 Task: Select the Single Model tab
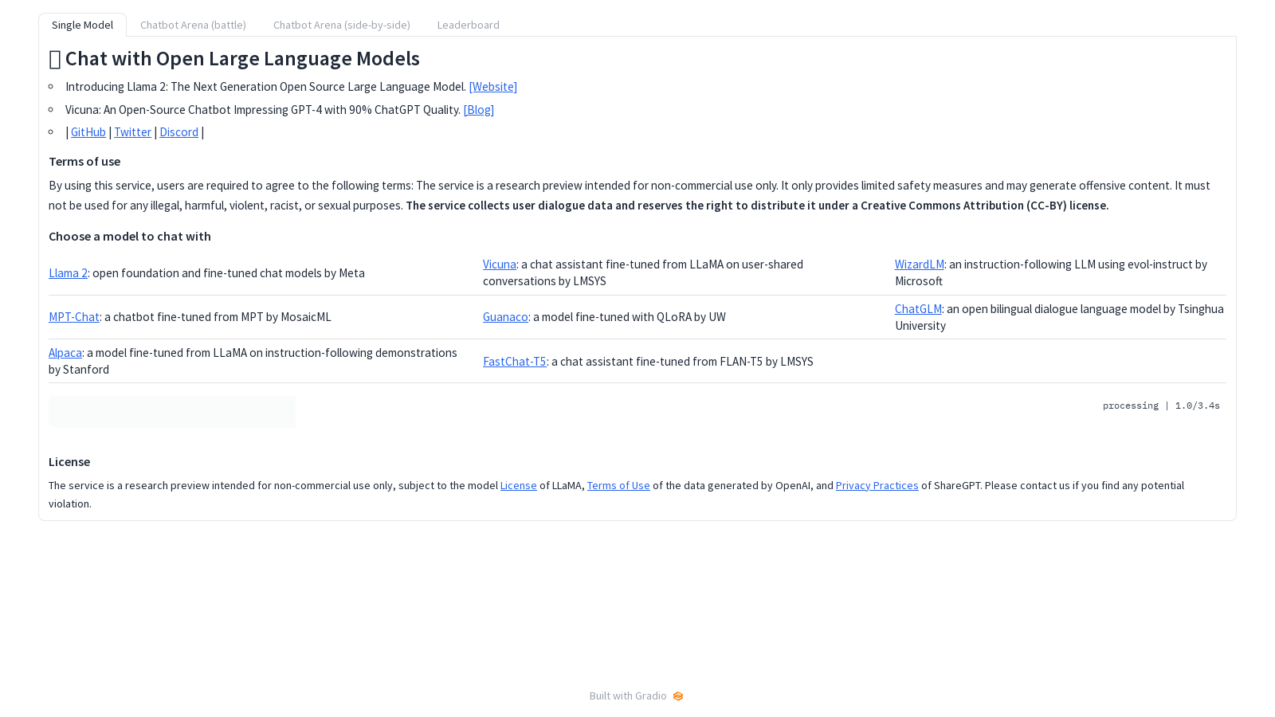83,25
